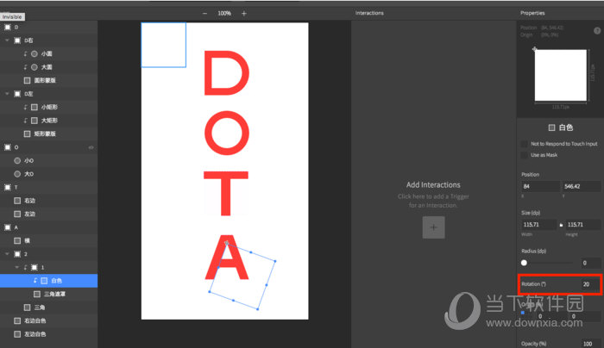This screenshot has height=348, width=604.
Task: Select the container icon of D左
Action: point(17,94)
